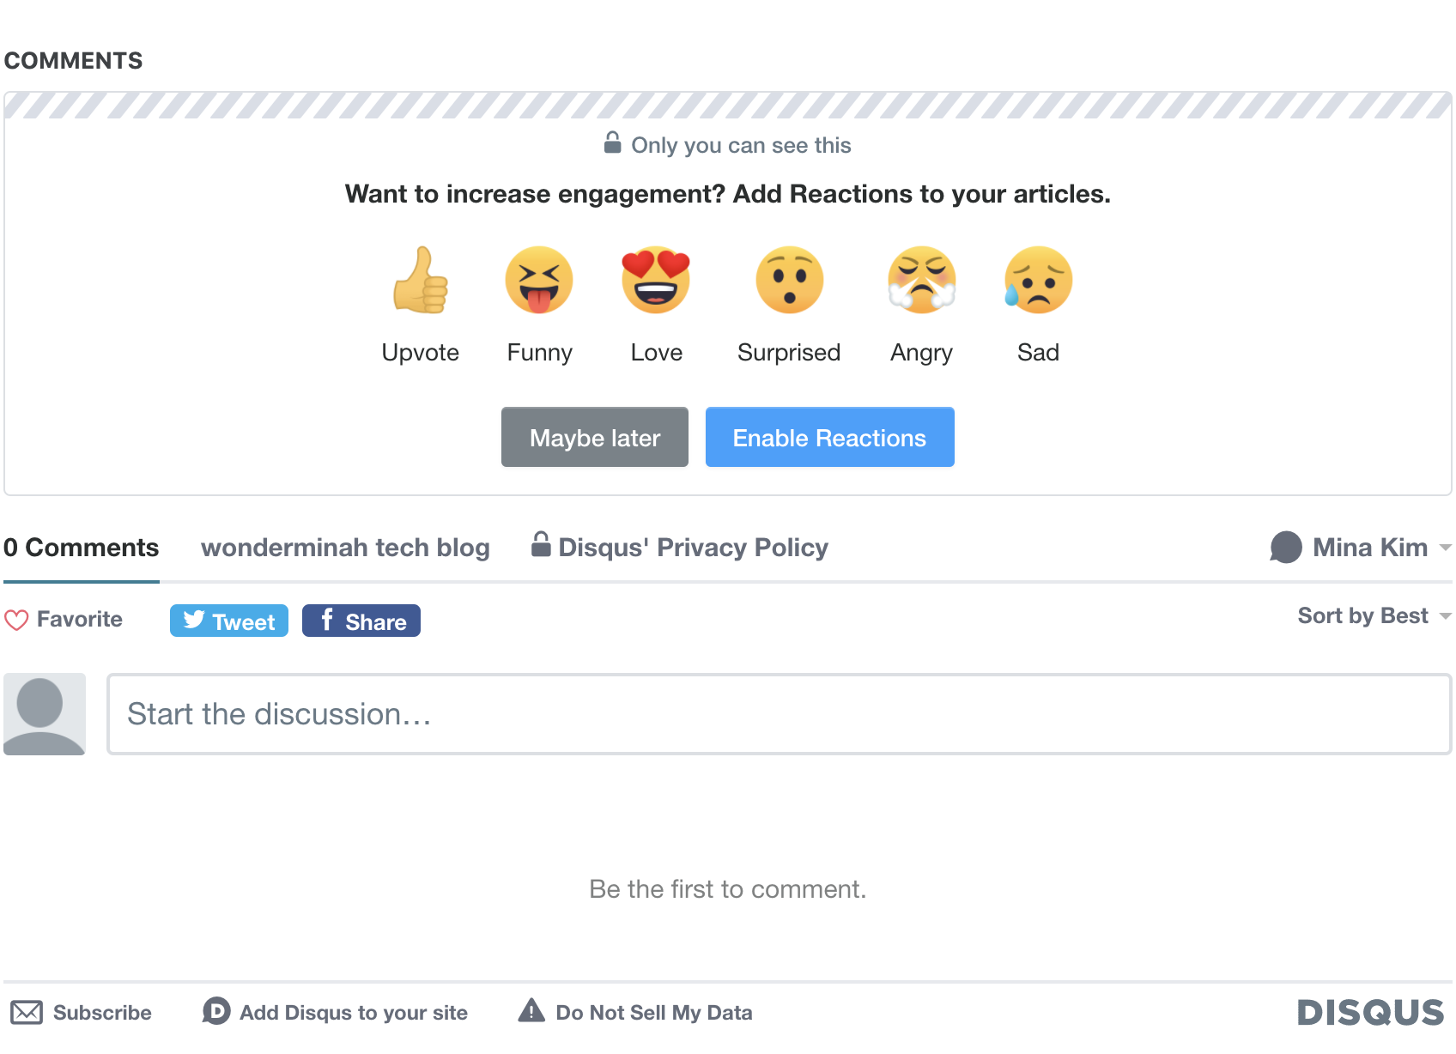Share on Facebook with Share button
The image size is (1456, 1054).
[361, 621]
